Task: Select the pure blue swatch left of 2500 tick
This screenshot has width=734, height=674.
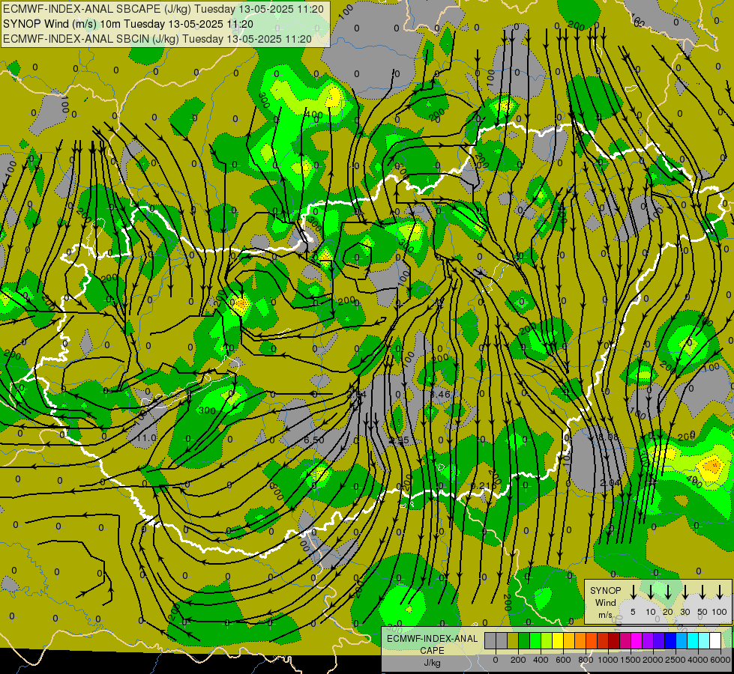Action: click(670, 640)
